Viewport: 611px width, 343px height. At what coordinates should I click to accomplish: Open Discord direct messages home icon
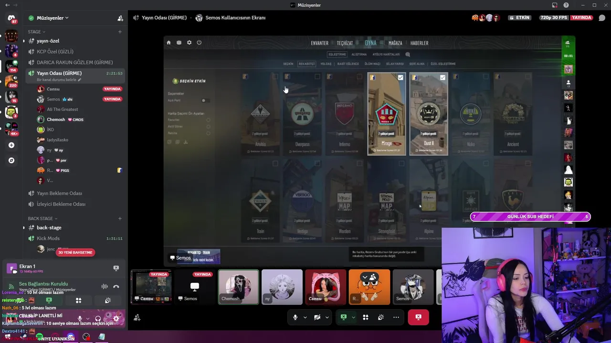point(11,19)
